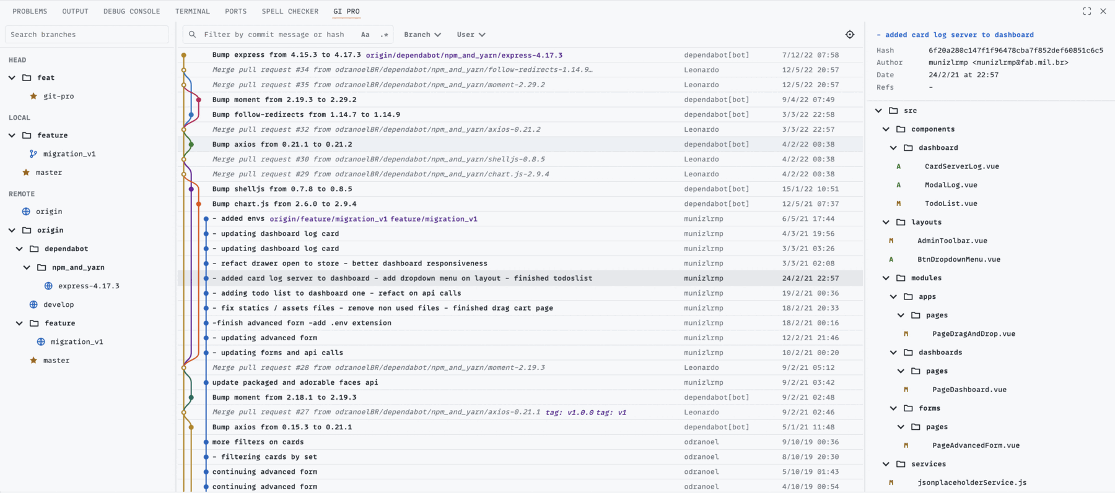Collapse the dependabot folder

(x=19, y=249)
